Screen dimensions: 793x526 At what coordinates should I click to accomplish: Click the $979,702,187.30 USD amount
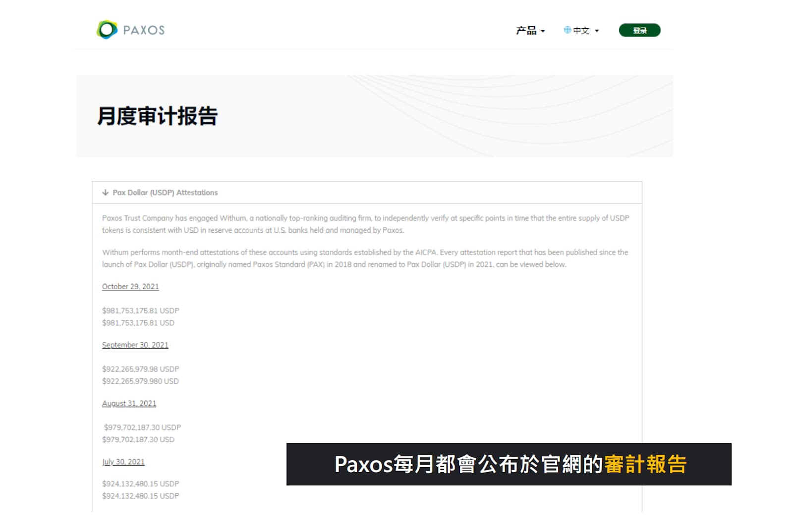coord(138,440)
